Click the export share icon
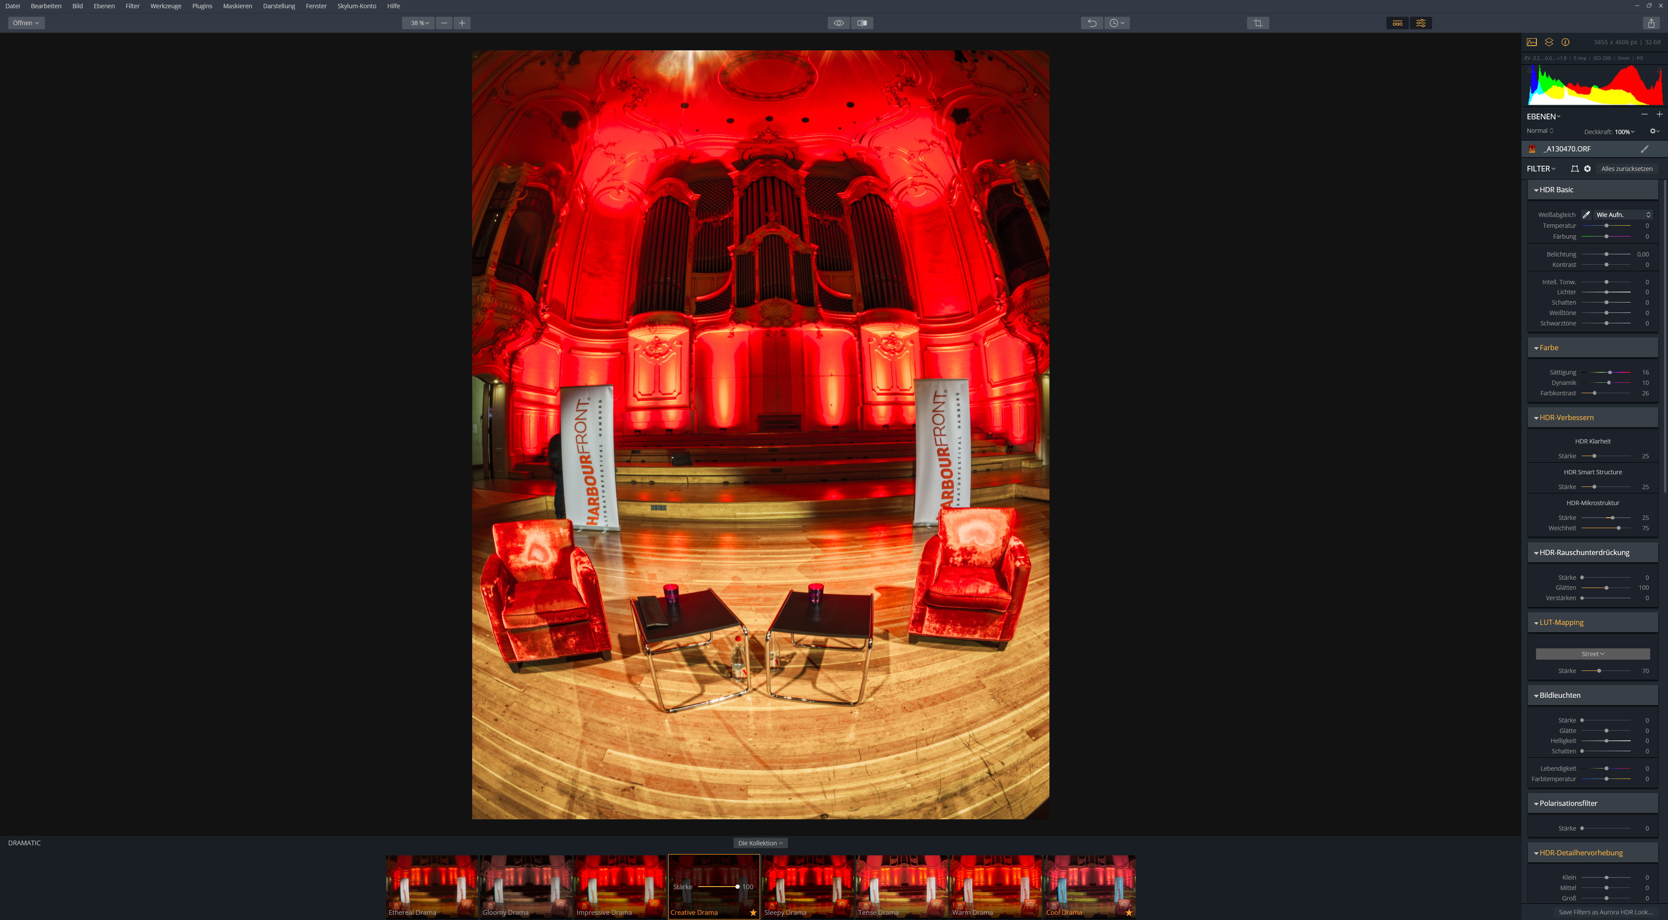Screen dimensions: 1668x920 click(1651, 23)
